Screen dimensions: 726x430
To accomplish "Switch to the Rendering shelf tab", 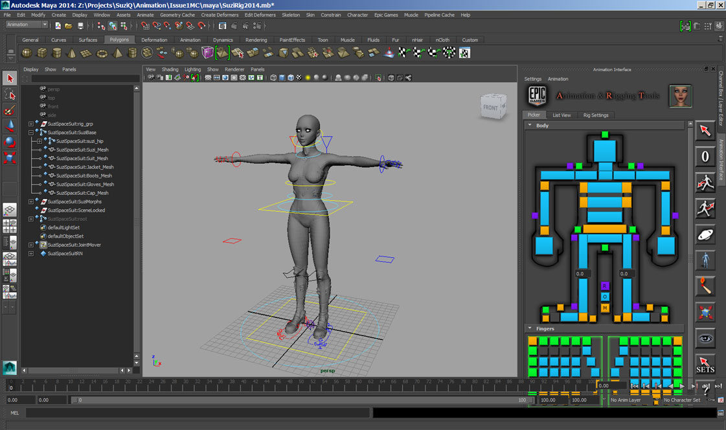I will 256,40.
